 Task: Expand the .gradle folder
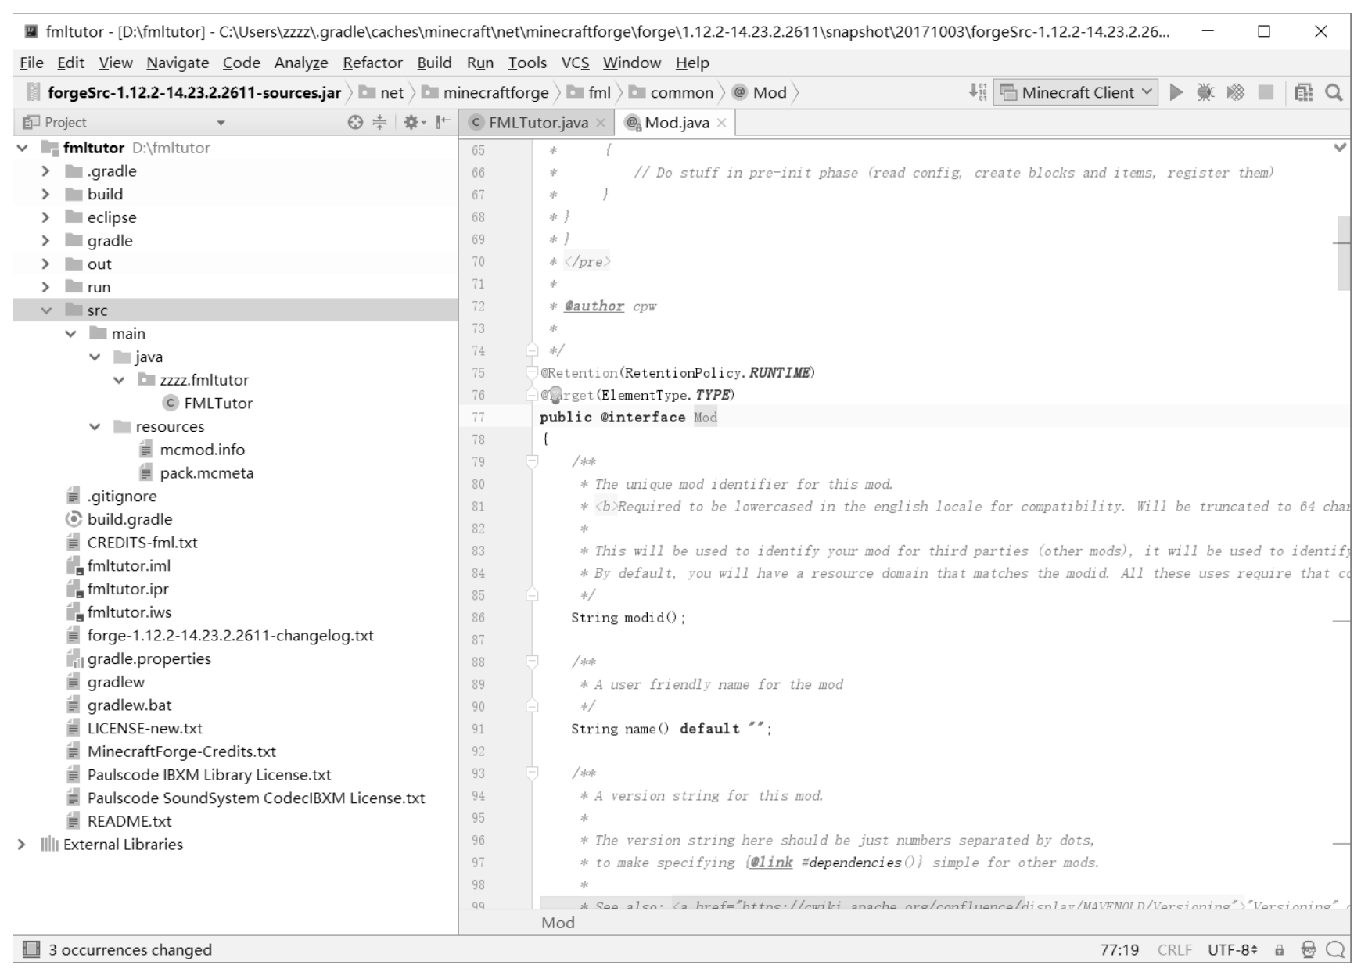(x=45, y=171)
